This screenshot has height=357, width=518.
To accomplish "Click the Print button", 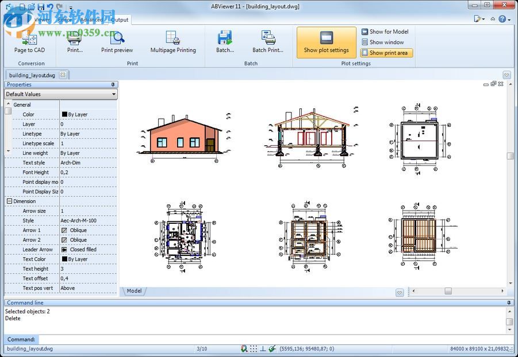I will [74, 41].
